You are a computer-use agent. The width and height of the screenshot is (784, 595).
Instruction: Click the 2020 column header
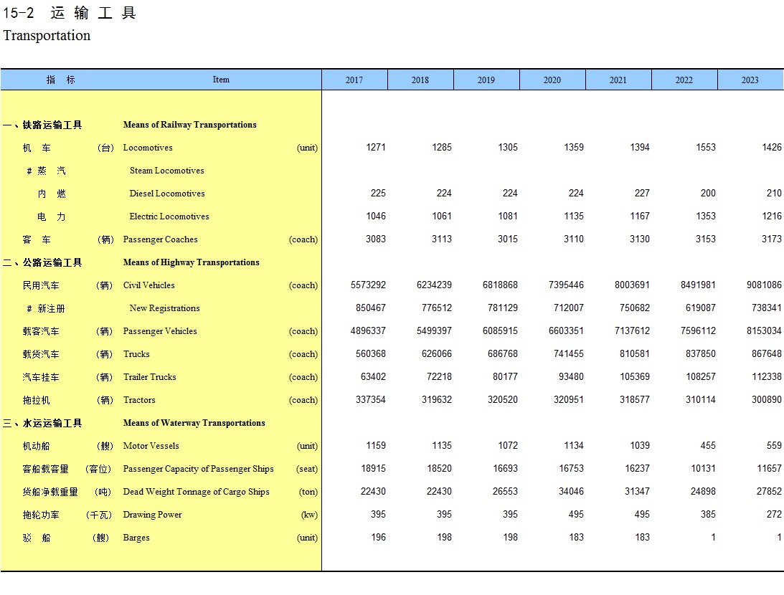coord(552,80)
